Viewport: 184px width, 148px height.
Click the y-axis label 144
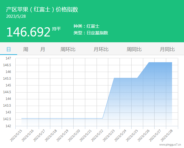(x=8, y=99)
